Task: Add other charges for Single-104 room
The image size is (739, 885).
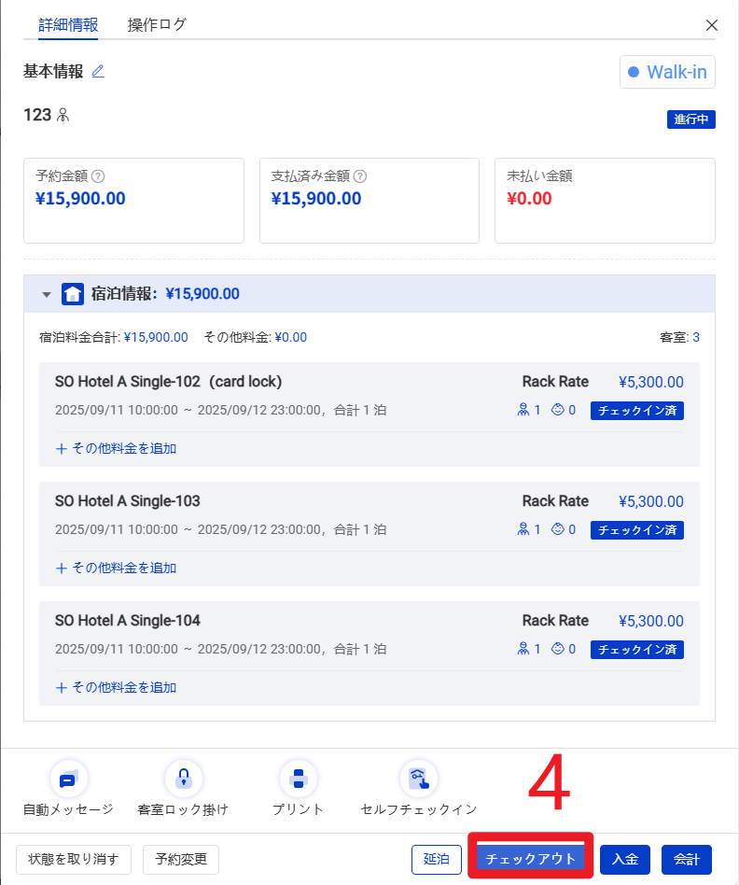Action: 117,687
